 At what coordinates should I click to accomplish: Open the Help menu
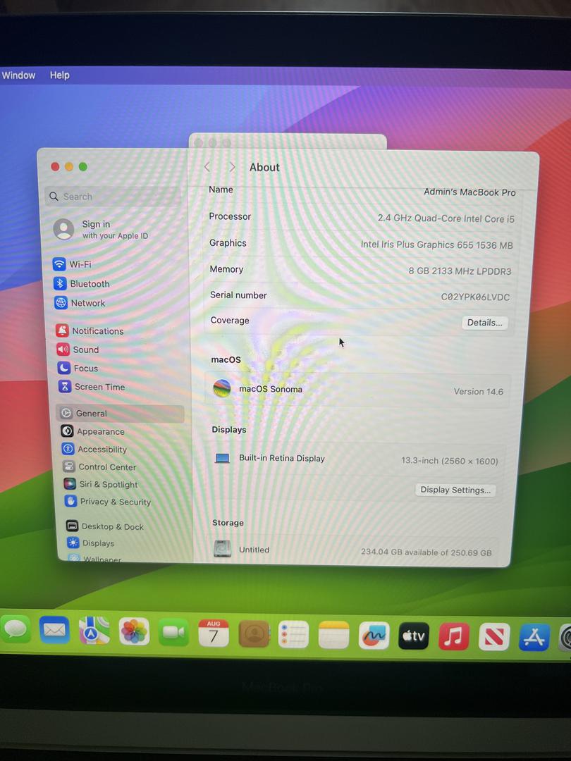60,75
